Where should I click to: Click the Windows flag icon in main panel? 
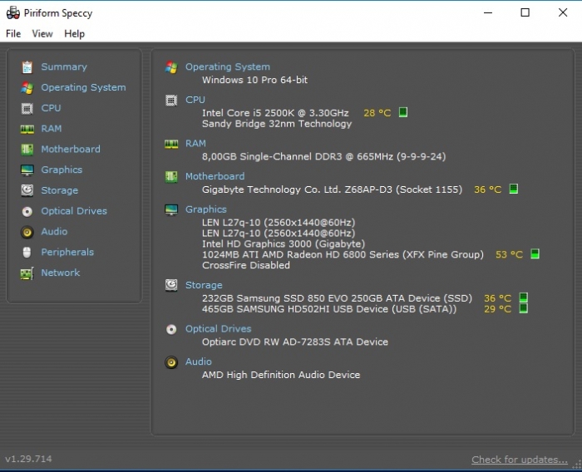click(171, 66)
